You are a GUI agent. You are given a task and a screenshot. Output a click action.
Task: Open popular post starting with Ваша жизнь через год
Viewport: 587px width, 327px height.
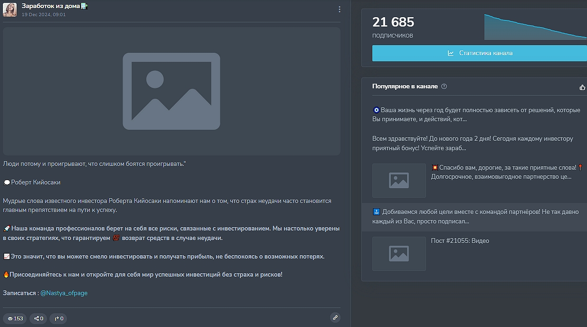[476, 115]
